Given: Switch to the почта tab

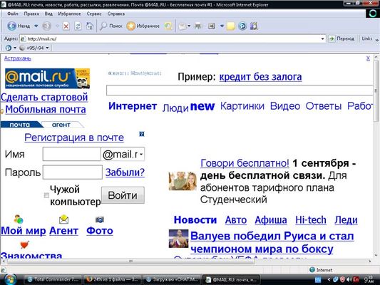Looking at the screenshot, I should coord(20,125).
